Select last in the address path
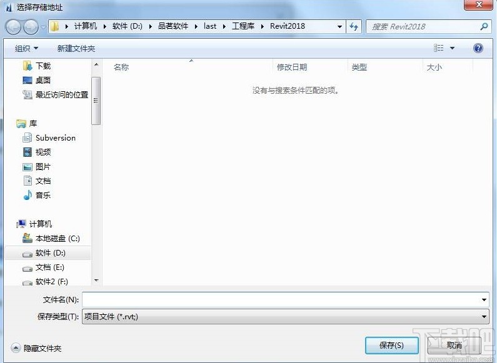This screenshot has height=363, width=497. click(x=210, y=26)
